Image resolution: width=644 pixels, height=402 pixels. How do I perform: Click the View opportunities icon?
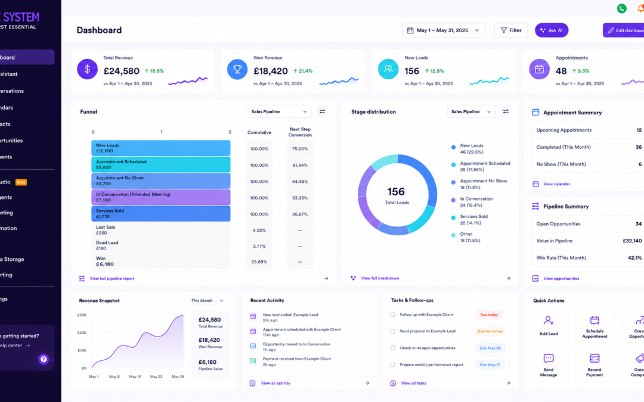[535, 279]
